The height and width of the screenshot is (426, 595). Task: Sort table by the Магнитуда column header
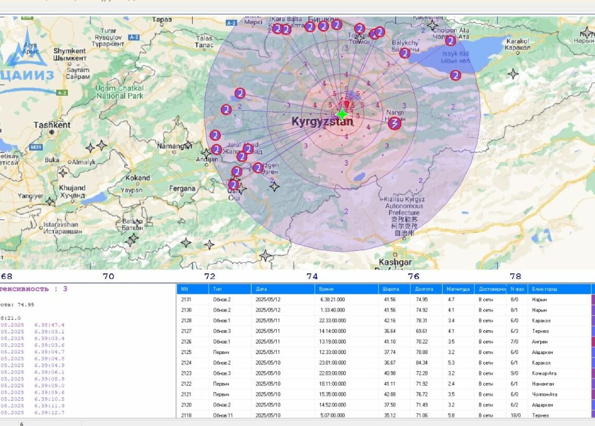(457, 289)
